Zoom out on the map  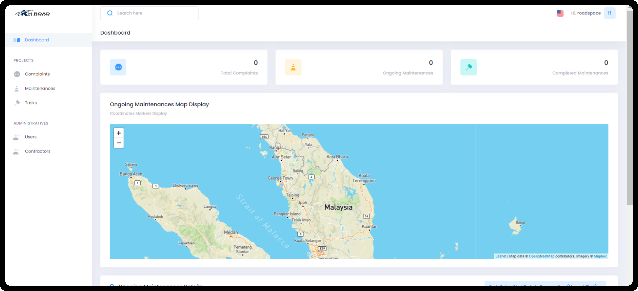tap(119, 143)
